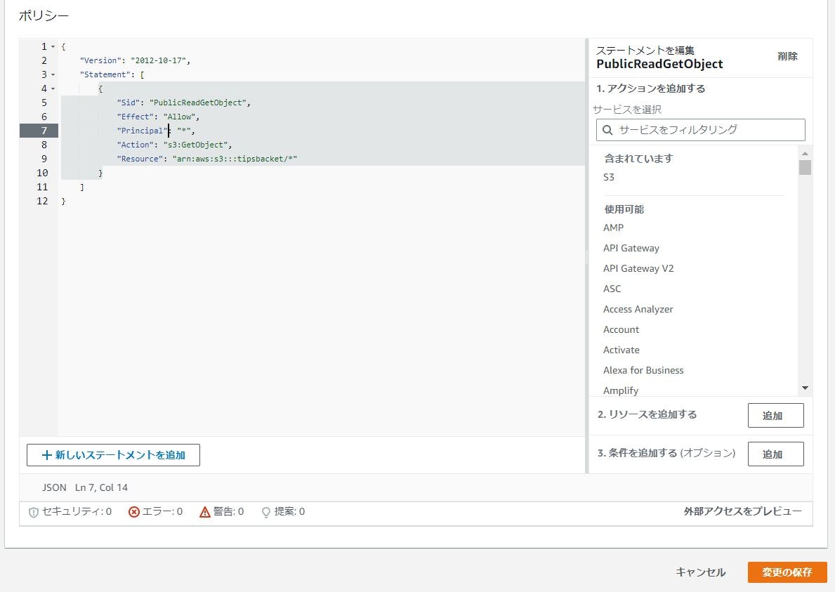Click the security shield icon in status bar
This screenshot has width=835, height=592.
34,512
